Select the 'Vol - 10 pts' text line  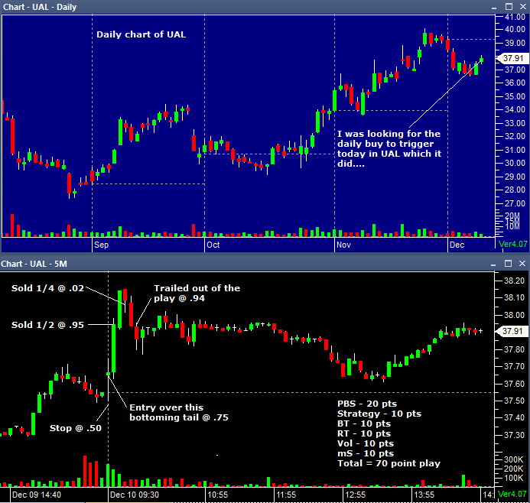(366, 443)
